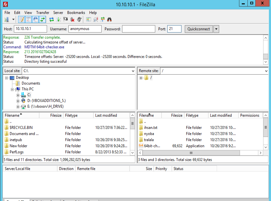Click the remote file list vertical scrollbar thumb

click(x=266, y=128)
